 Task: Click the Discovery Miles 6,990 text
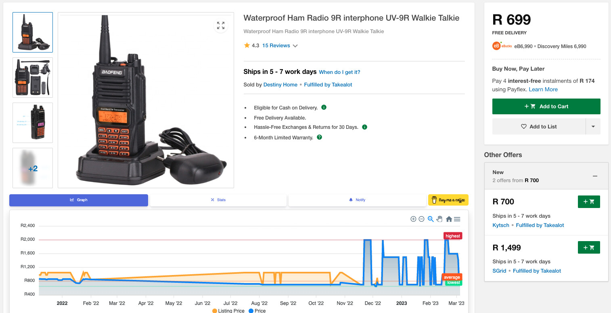coord(562,46)
